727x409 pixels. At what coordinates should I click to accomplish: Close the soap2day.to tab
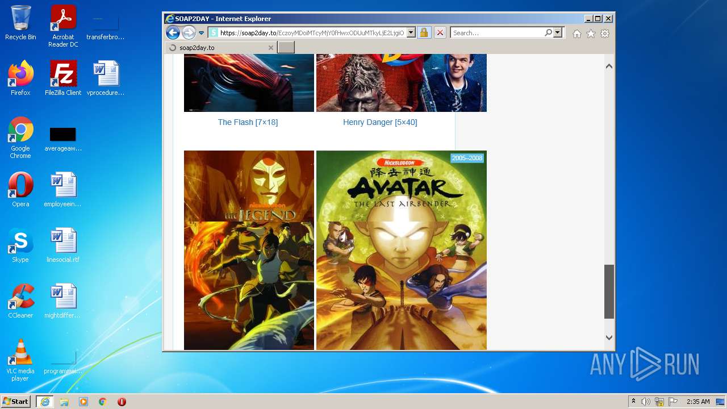271,48
